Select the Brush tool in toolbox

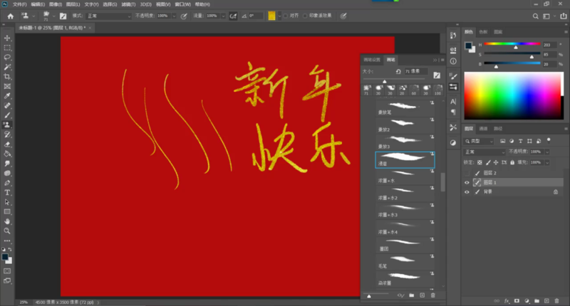7,115
